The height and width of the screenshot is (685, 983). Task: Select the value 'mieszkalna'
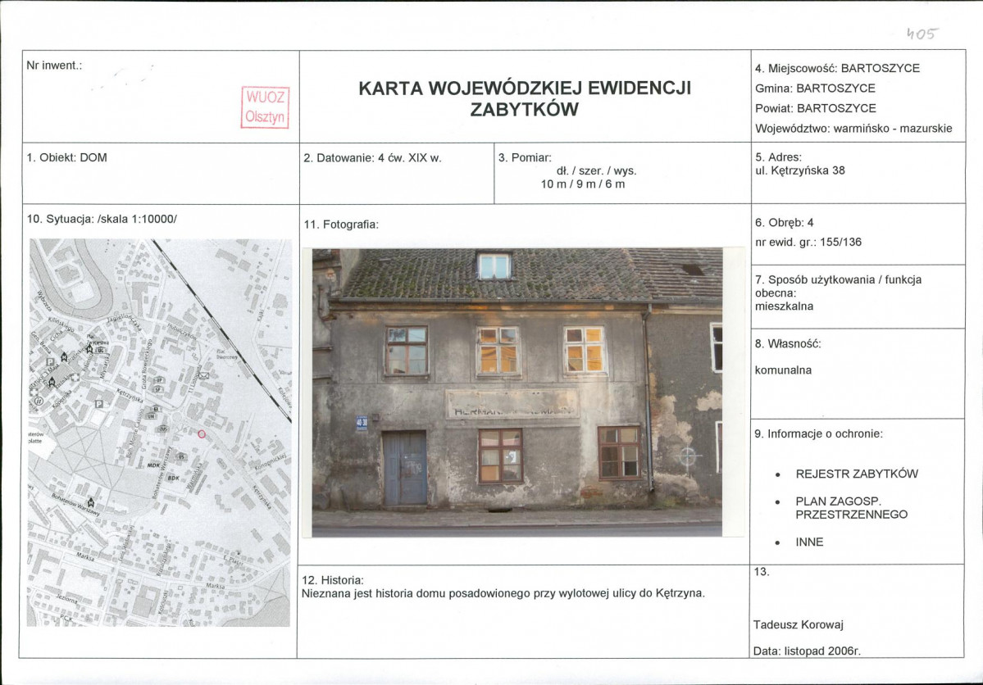[784, 306]
